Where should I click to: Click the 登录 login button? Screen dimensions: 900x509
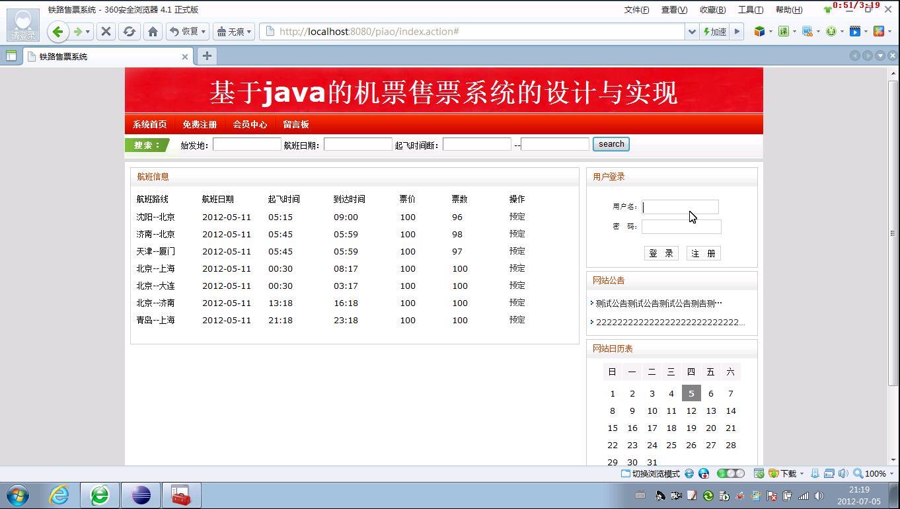pos(661,253)
